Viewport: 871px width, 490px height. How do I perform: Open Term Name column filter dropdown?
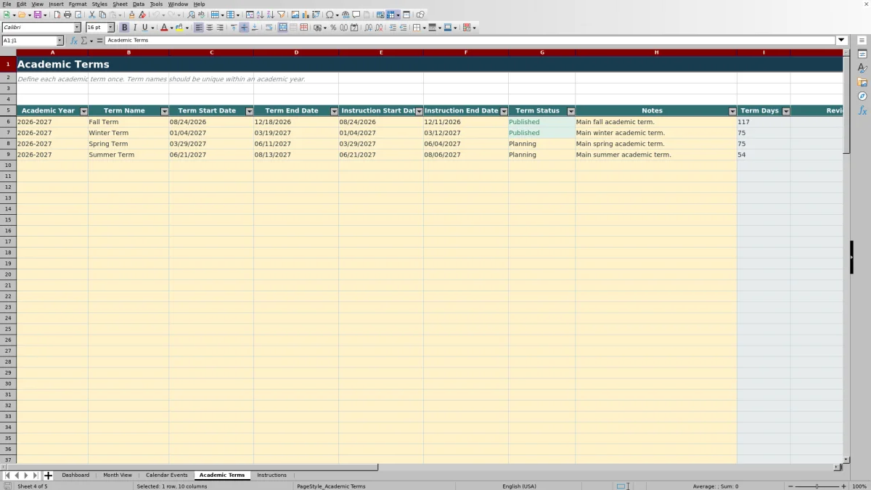(x=165, y=111)
